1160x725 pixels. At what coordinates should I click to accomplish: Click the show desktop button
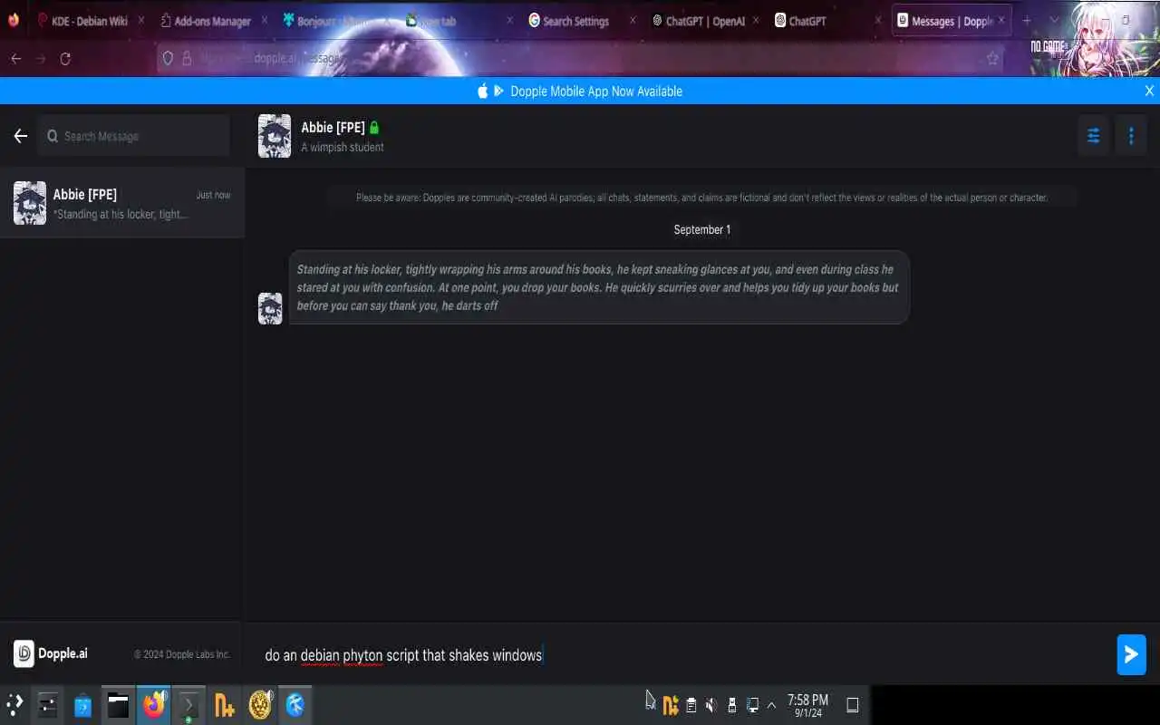(x=852, y=705)
